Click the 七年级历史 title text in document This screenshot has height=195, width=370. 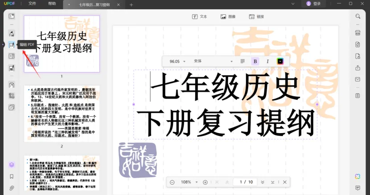pyautogui.click(x=226, y=87)
